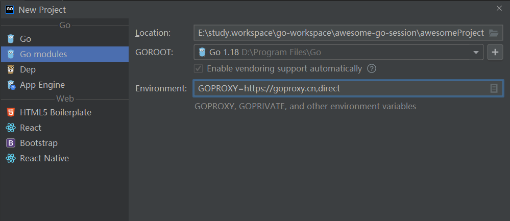510x221 pixels.
Task: Open vendoring support help question mark
Action: pyautogui.click(x=372, y=68)
